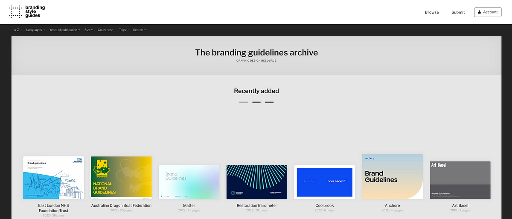Open the Size filter dropdown

click(x=89, y=30)
